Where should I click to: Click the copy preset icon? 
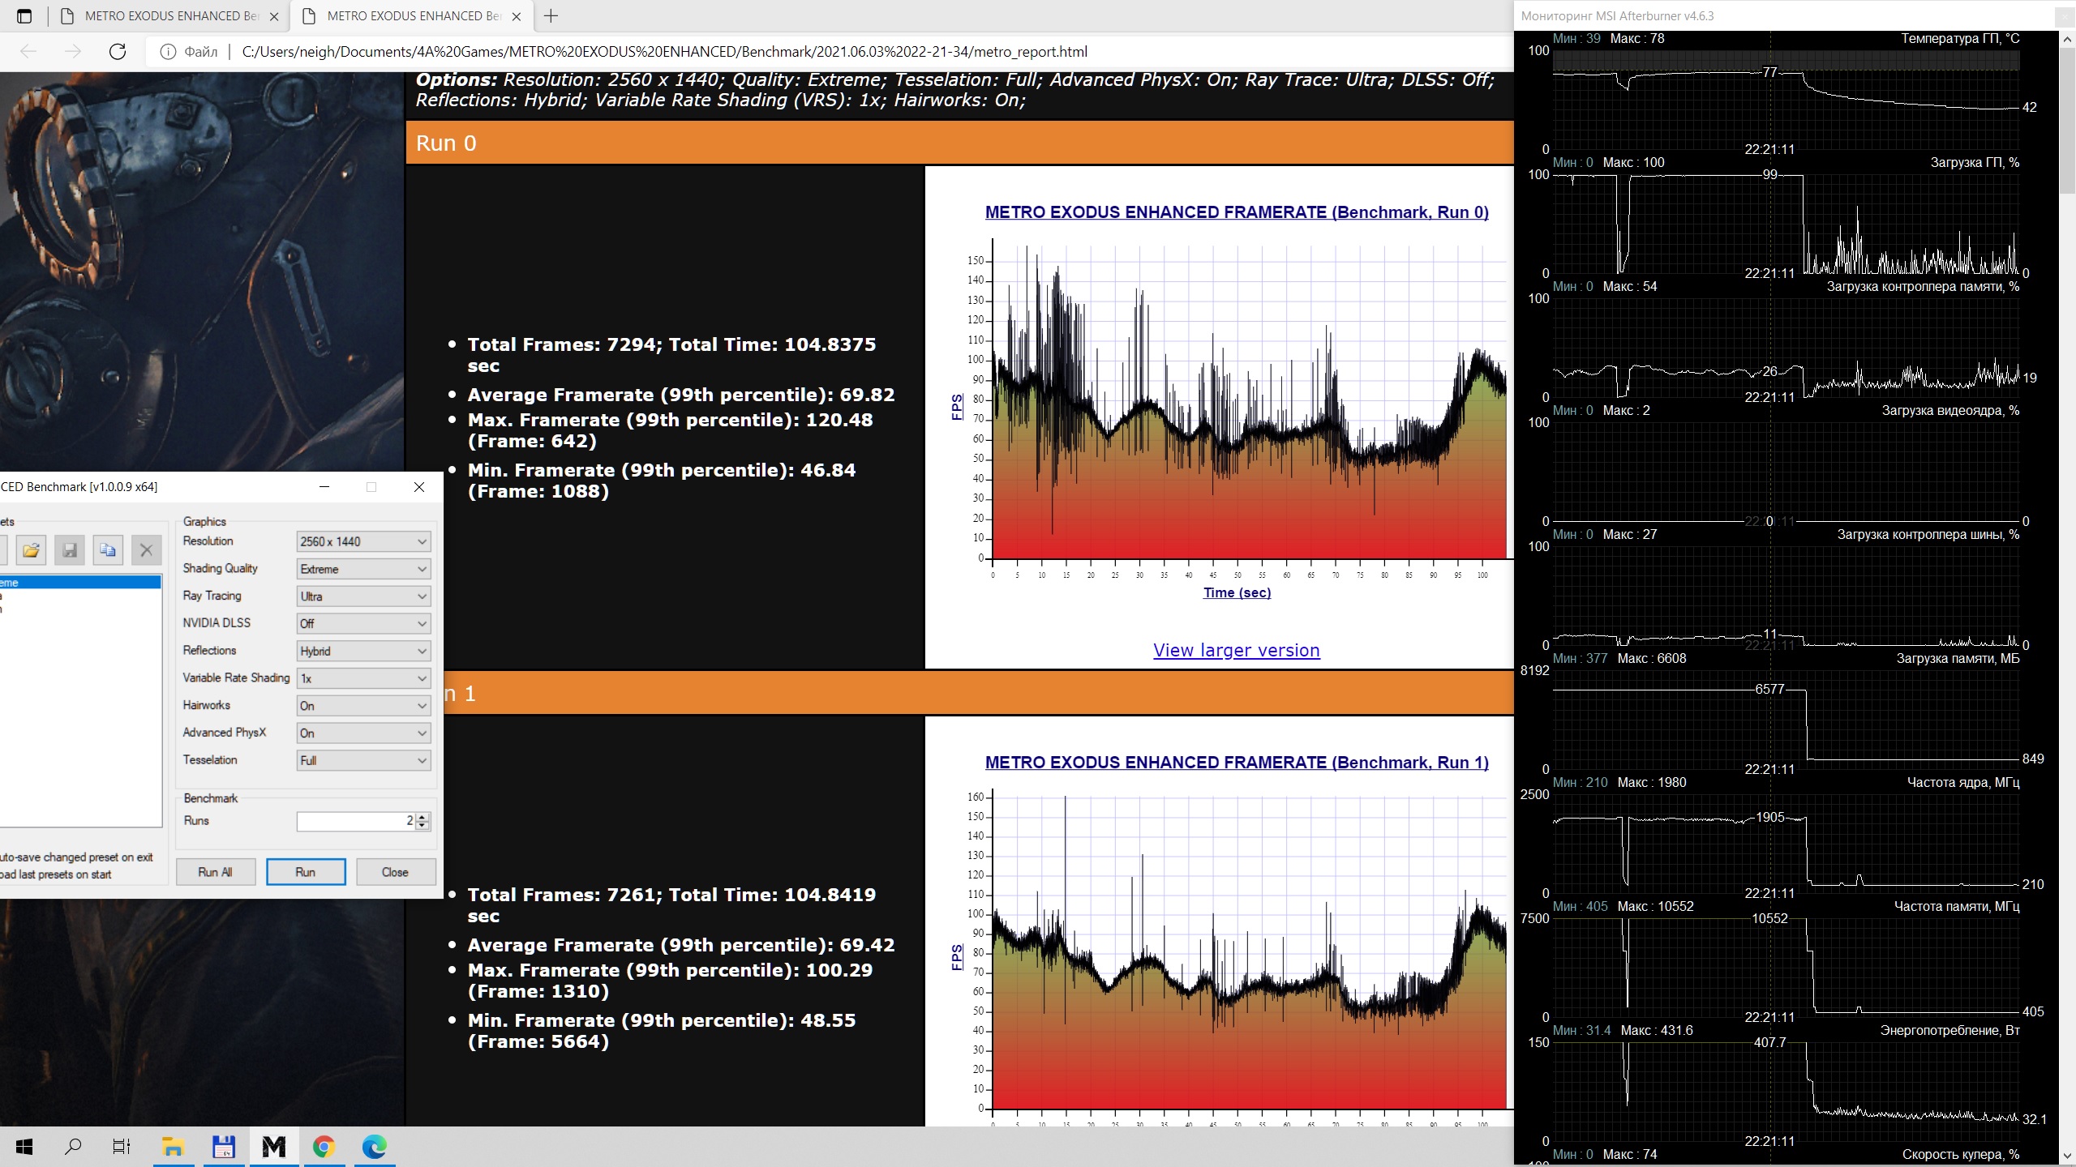[x=108, y=550]
